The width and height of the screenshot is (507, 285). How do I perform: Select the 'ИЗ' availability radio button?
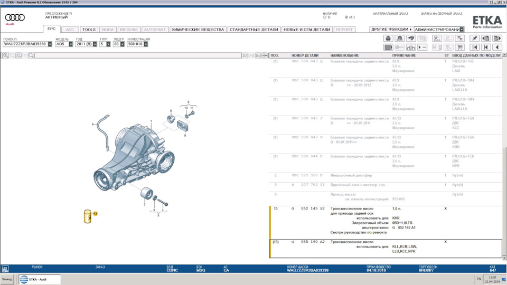pos(346,17)
